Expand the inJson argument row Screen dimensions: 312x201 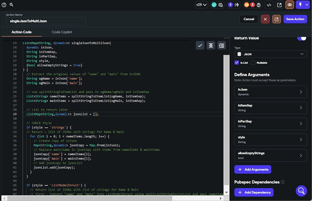click(x=271, y=92)
